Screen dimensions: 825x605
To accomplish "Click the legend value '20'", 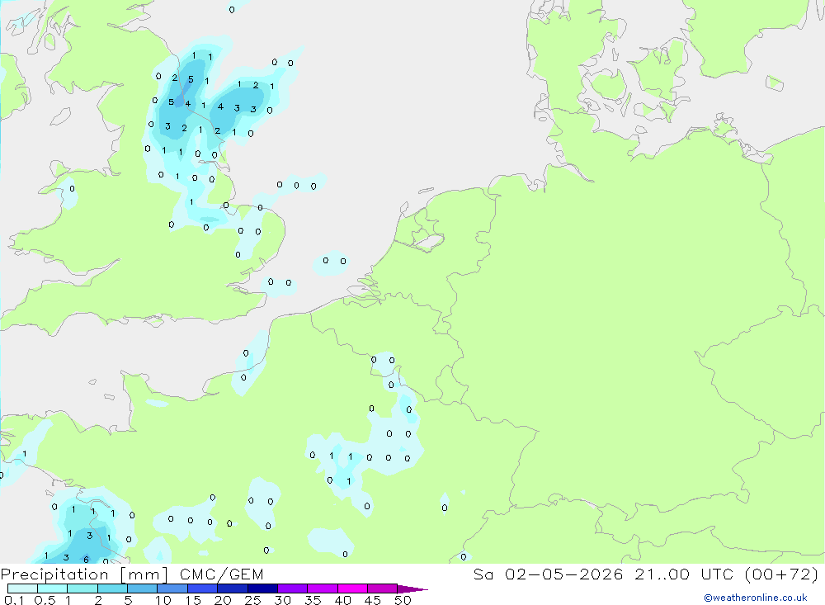I will click(223, 600).
